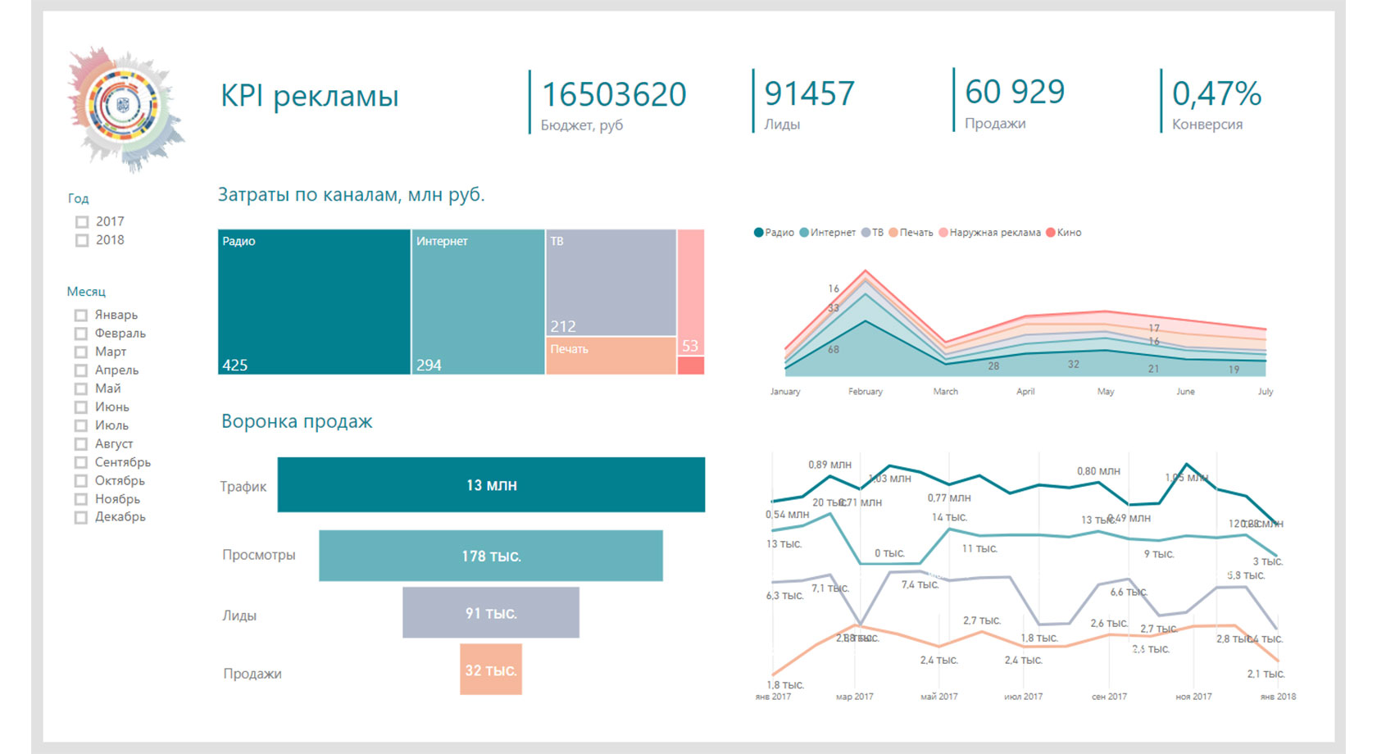The image size is (1377, 754).
Task: Select the Печать treemap block
Action: pos(611,356)
